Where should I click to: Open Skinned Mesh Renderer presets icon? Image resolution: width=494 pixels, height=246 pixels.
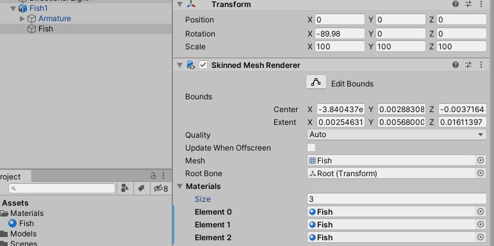[468, 65]
